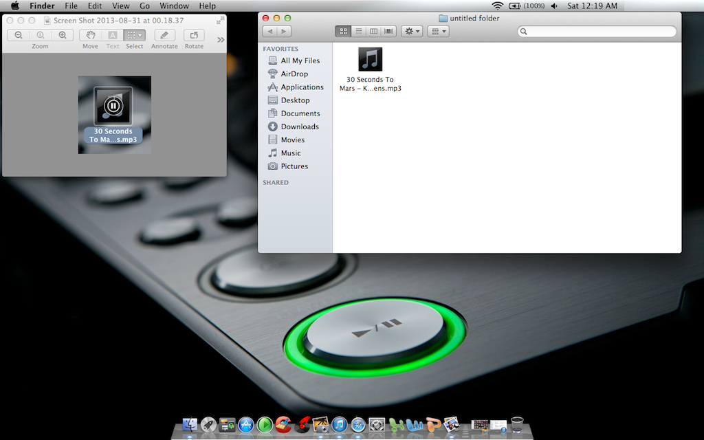Open Wi-Fi status menu

click(x=498, y=5)
